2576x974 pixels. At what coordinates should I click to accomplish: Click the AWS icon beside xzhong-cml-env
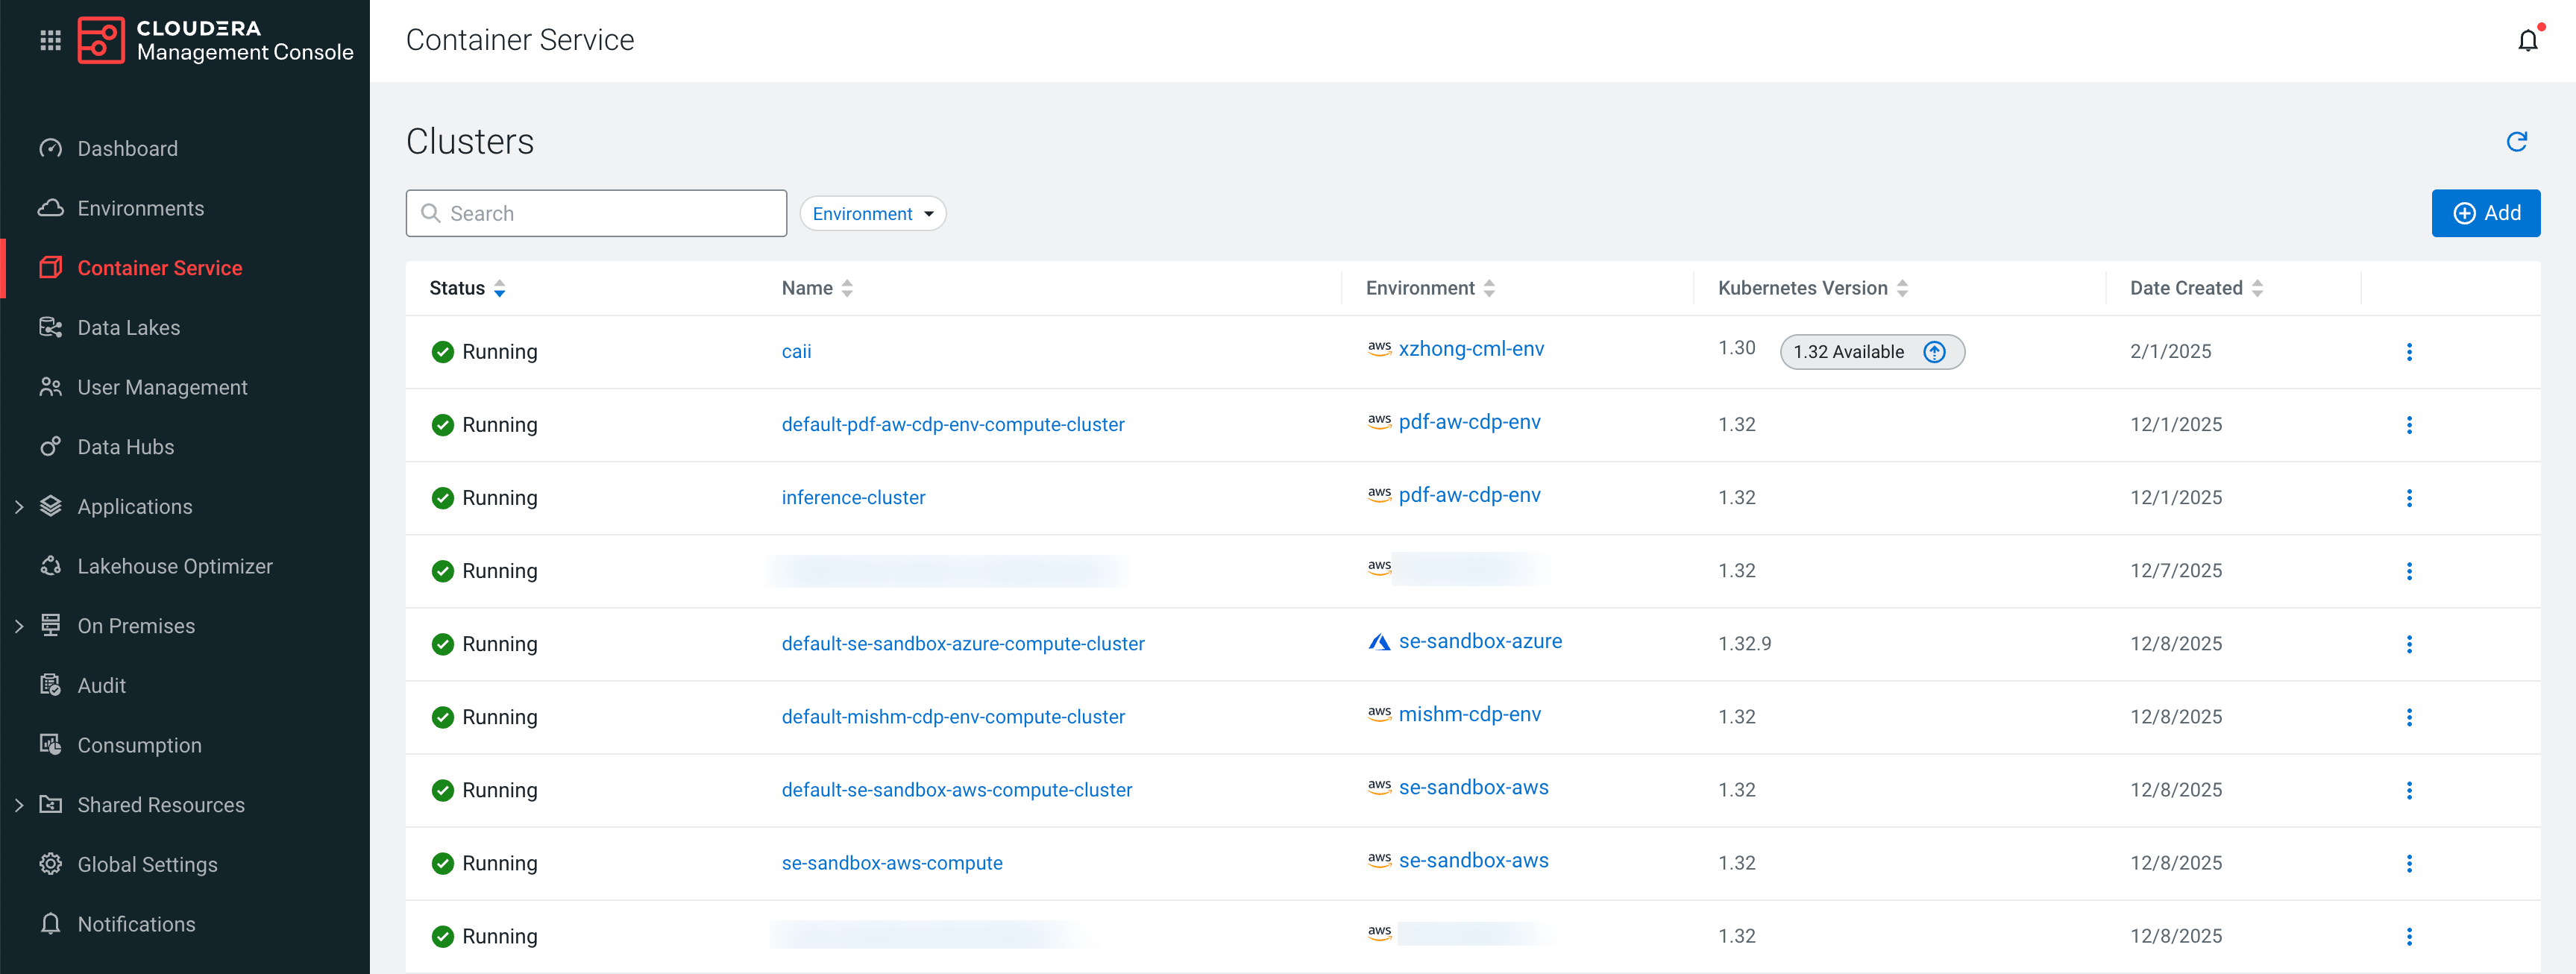pyautogui.click(x=1379, y=348)
